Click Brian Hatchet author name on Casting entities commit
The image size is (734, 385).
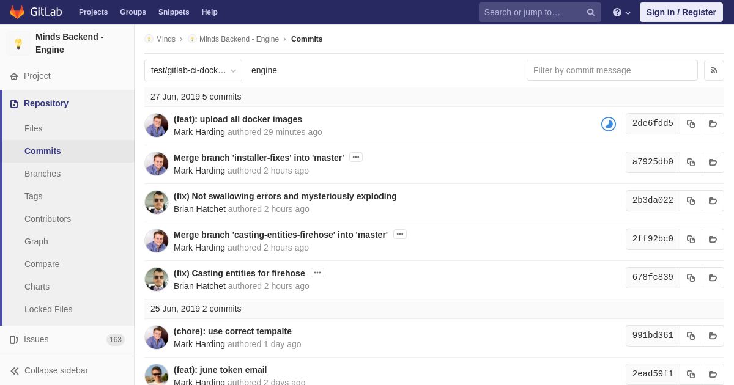pyautogui.click(x=199, y=286)
